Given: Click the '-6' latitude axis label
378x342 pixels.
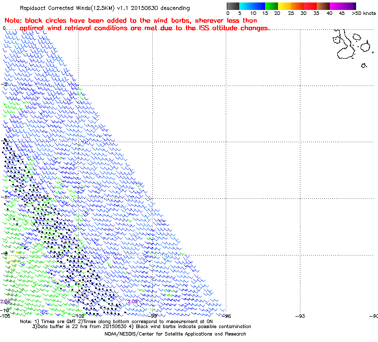Looking at the screenshot, I should pyautogui.click(x=4, y=197).
